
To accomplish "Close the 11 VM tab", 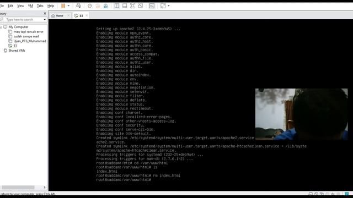I will (87, 15).
